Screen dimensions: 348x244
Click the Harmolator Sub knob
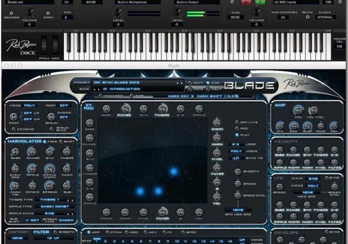click(x=67, y=186)
